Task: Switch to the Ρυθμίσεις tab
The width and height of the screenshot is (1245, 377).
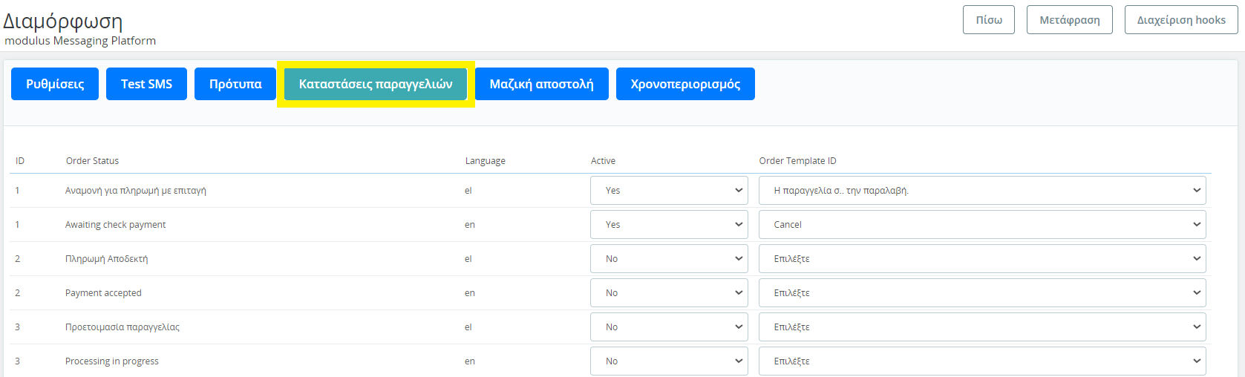Action: click(x=55, y=84)
